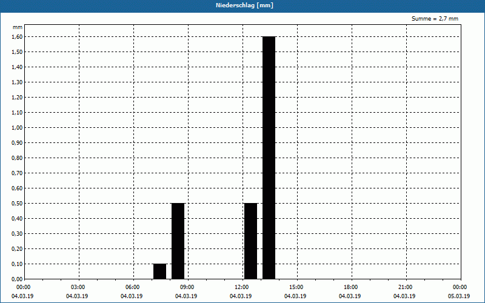
Task: Click the 0,30 y-axis label
Action: click(17, 233)
